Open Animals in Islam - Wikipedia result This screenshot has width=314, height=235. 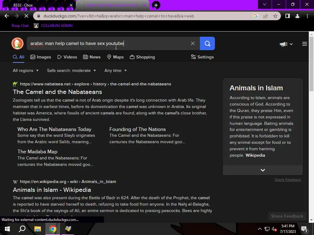click(52, 190)
